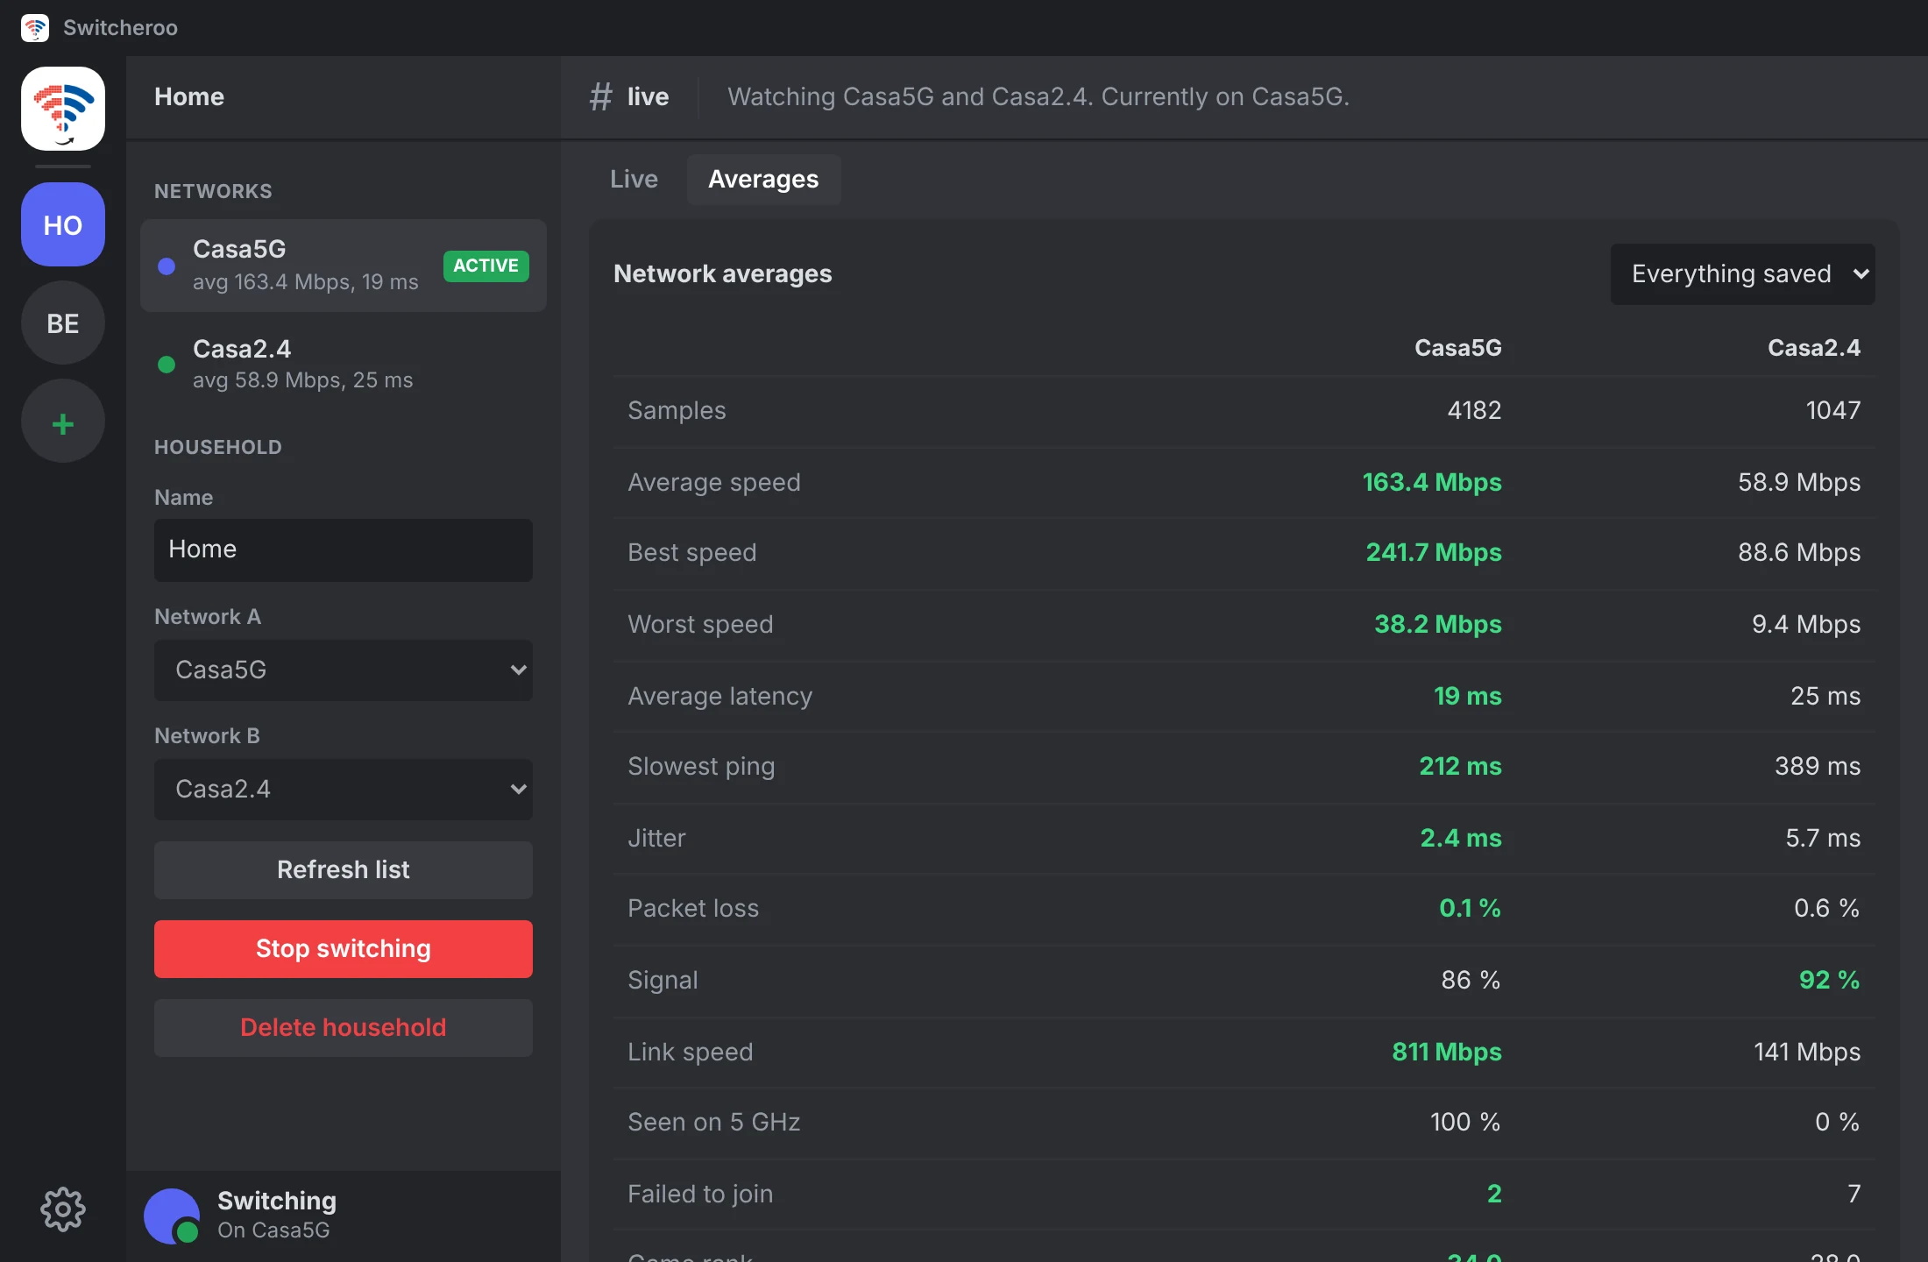Click the 241.7 Mbps best speed value

click(1434, 552)
